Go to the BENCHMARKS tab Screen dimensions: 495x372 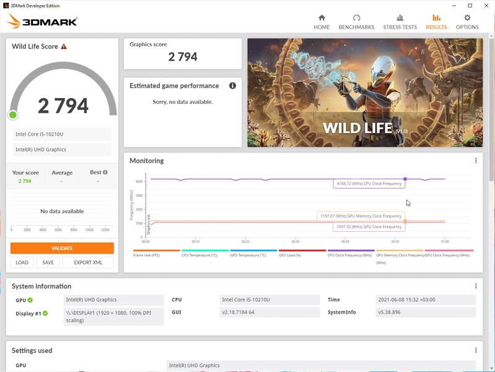tap(356, 22)
